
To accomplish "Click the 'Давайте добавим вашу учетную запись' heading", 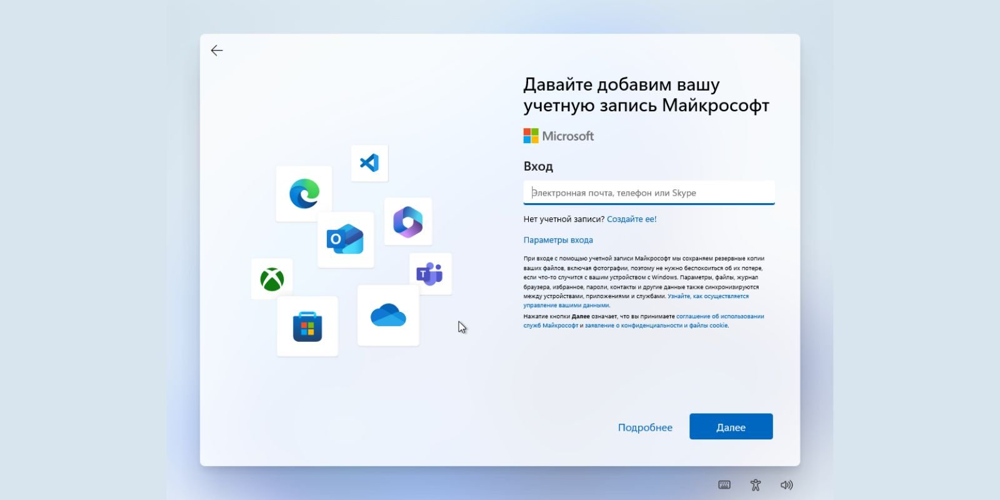I will click(x=646, y=95).
